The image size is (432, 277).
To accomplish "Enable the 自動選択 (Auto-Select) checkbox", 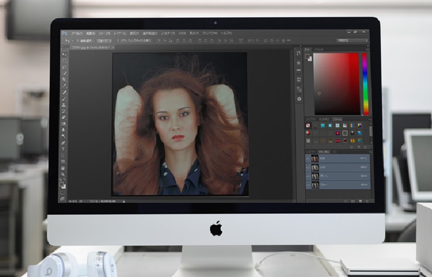I will click(x=78, y=41).
